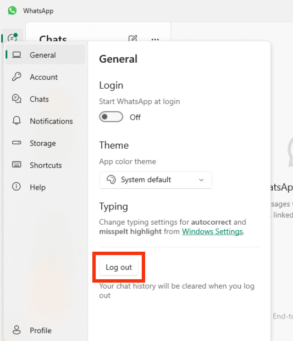Image resolution: width=293 pixels, height=341 pixels.
Task: Open the Help section
Action: 46,187
